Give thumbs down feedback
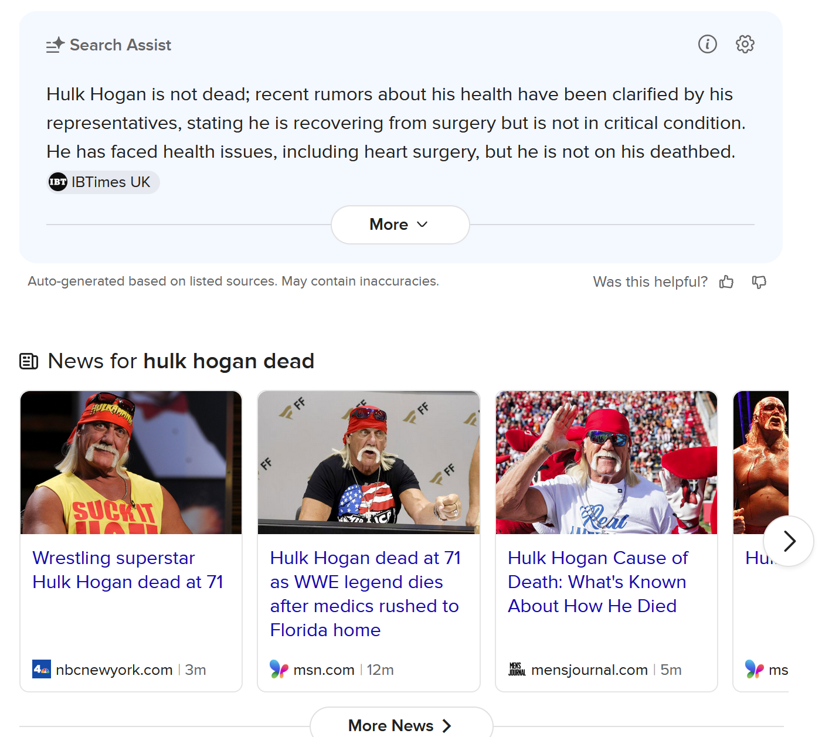Image resolution: width=822 pixels, height=737 pixels. (759, 282)
